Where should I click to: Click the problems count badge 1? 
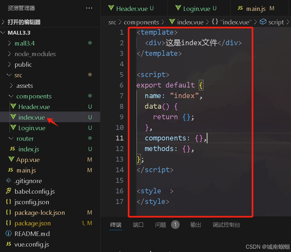[175, 225]
